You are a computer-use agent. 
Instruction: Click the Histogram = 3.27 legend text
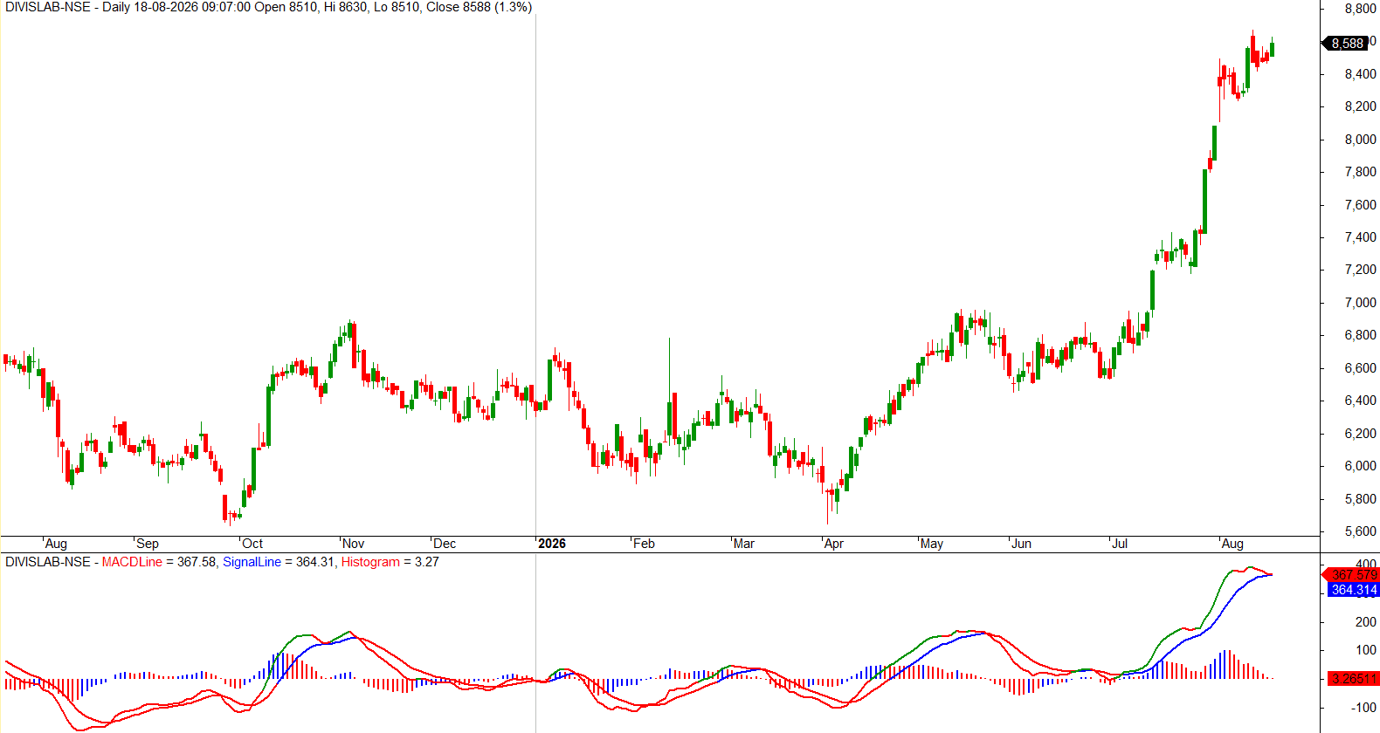[x=390, y=562]
